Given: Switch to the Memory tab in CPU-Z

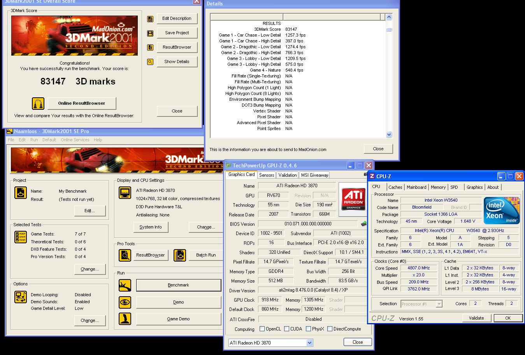Looking at the screenshot, I should [438, 187].
